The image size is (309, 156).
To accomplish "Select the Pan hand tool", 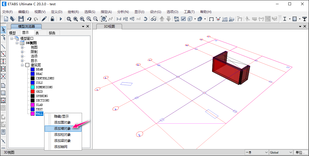I will pos(104,19).
